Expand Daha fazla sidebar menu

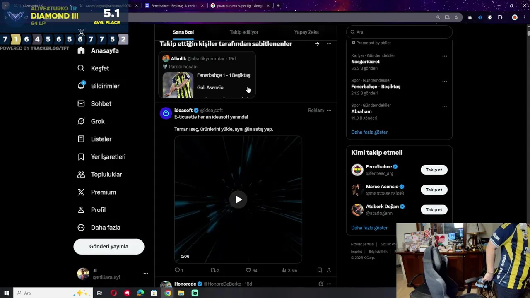[x=99, y=228]
